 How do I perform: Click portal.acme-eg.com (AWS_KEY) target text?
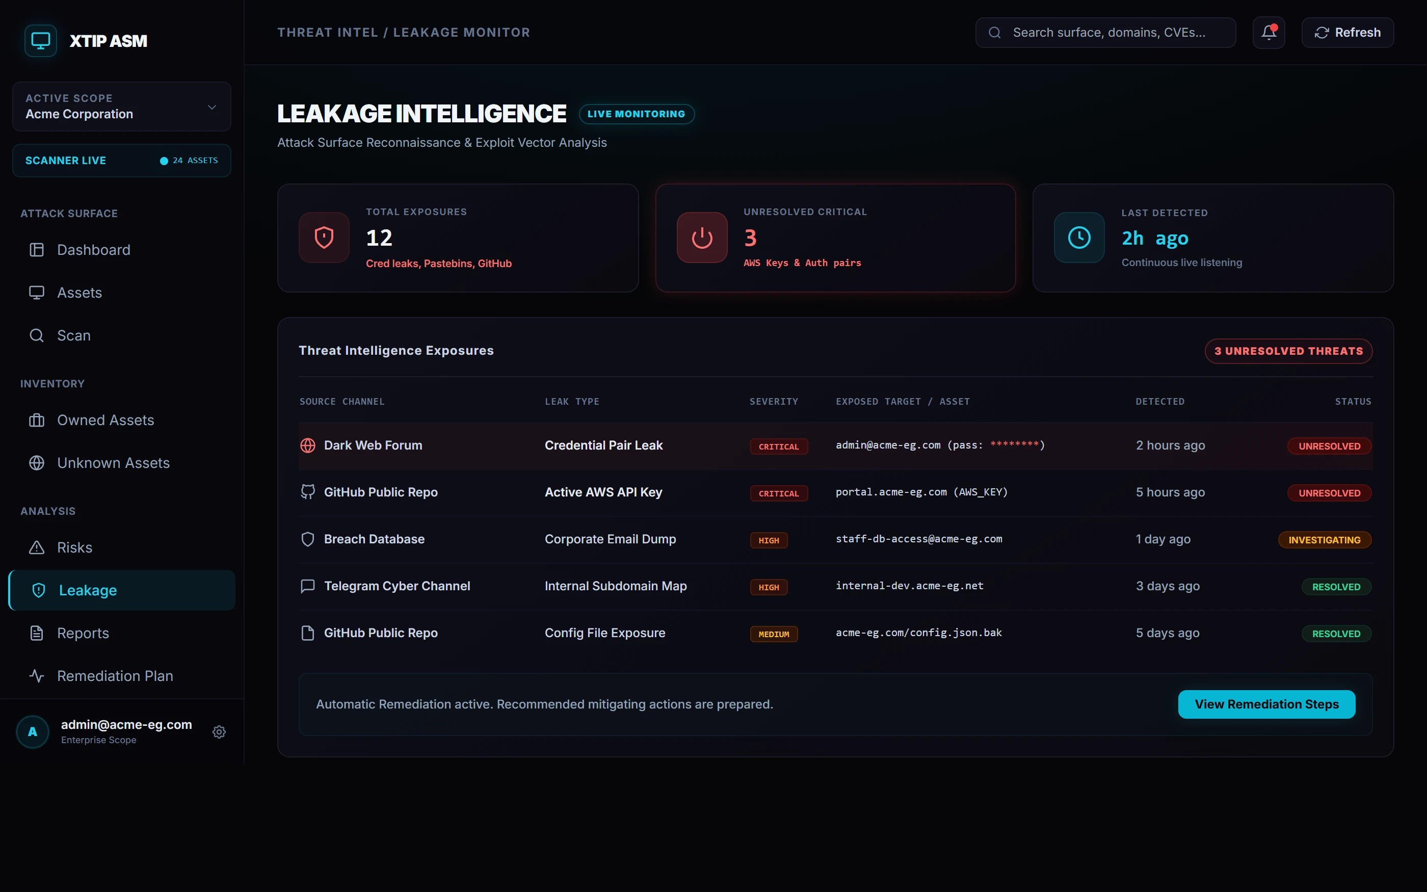pyautogui.click(x=921, y=492)
